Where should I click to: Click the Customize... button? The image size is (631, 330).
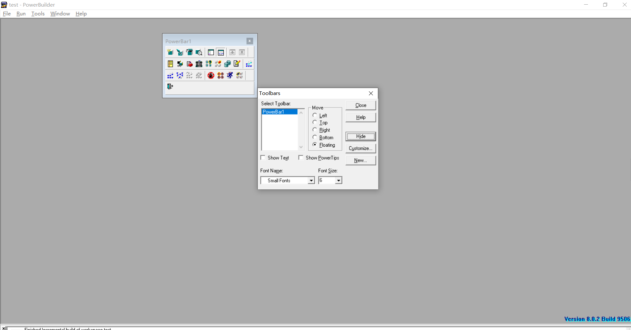(x=361, y=148)
